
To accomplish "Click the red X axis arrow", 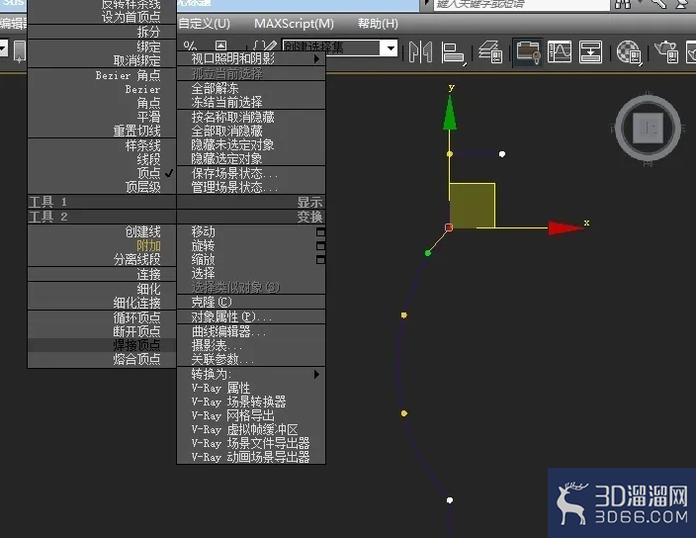I will point(565,227).
